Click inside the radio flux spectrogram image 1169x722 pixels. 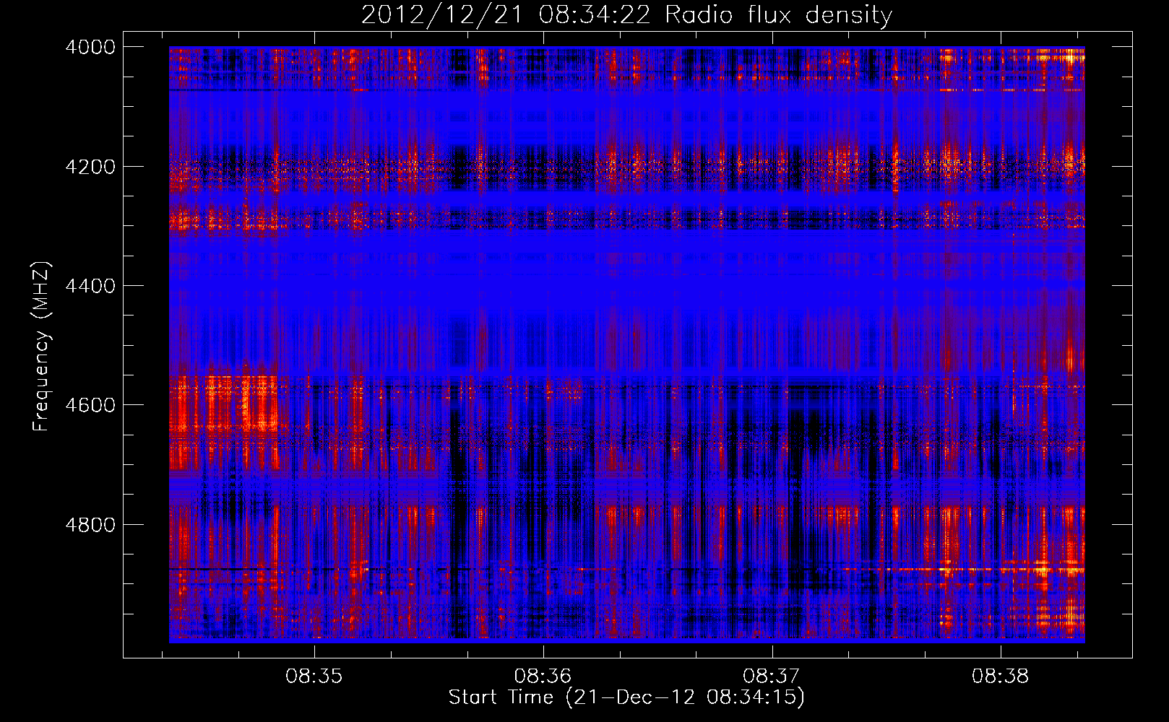627,344
